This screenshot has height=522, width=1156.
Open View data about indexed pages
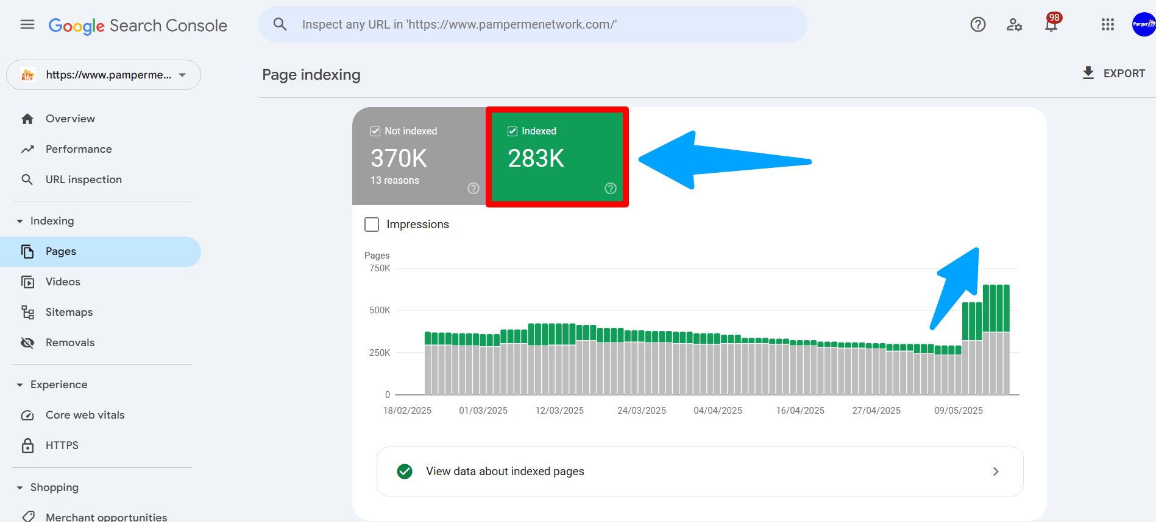(700, 472)
